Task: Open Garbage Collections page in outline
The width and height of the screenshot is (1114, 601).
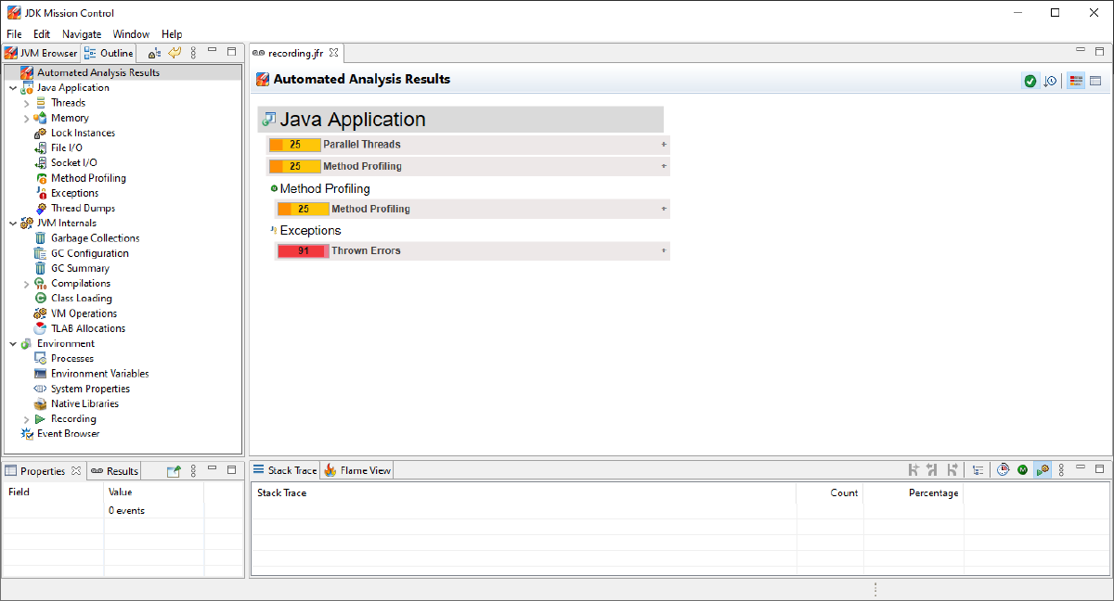Action: coord(95,238)
